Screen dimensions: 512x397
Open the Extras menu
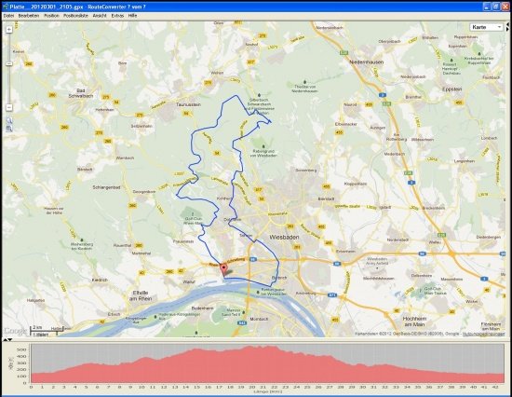[117, 16]
